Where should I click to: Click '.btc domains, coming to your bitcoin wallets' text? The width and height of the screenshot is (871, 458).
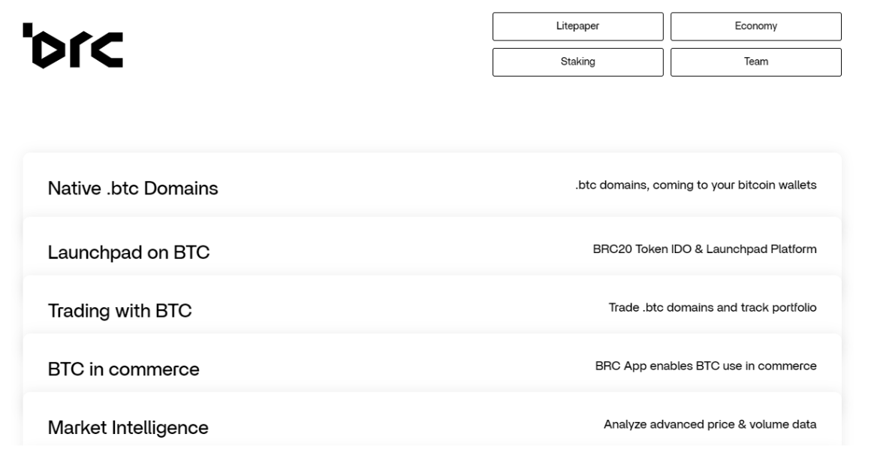pos(696,185)
